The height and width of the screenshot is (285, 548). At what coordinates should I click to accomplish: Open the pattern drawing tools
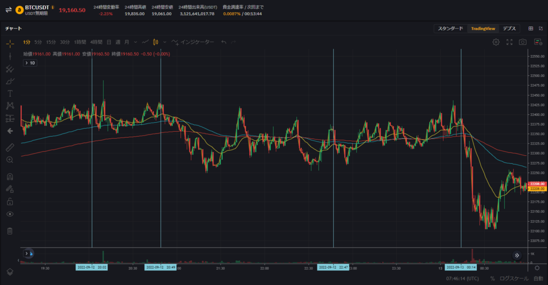10,106
